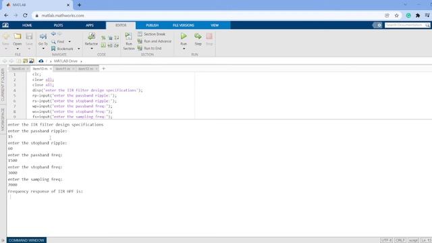This screenshot has height=243, width=432.
Task: Click 'enter the passband ripple:' output line
Action: point(37,131)
